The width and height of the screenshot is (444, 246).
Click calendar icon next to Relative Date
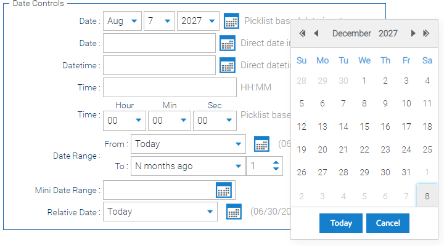pyautogui.click(x=234, y=212)
